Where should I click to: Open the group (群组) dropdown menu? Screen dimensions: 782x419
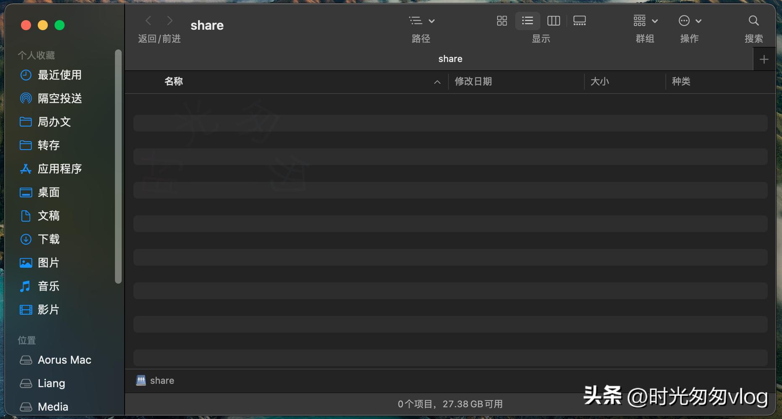645,21
